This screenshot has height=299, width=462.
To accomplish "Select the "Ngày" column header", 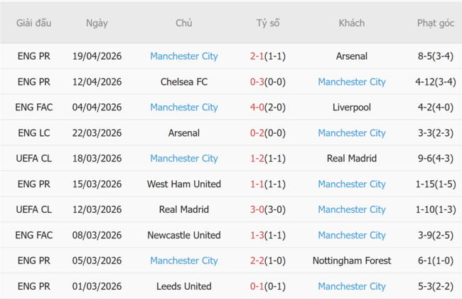I will tap(97, 23).
